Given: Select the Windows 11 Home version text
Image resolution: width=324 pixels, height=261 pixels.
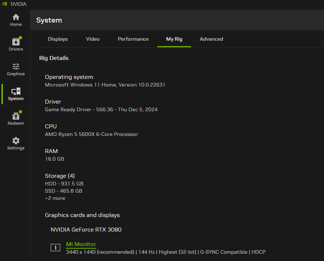Looking at the screenshot, I should 105,85.
